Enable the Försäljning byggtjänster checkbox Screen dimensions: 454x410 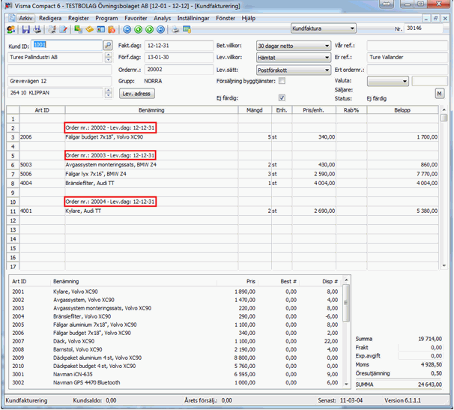coord(282,81)
